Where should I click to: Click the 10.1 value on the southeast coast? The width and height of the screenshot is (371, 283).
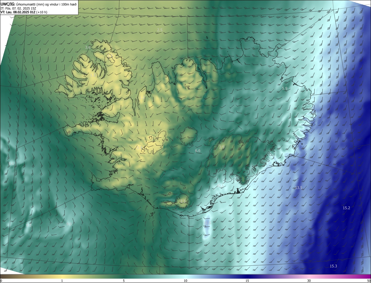coord(220,185)
